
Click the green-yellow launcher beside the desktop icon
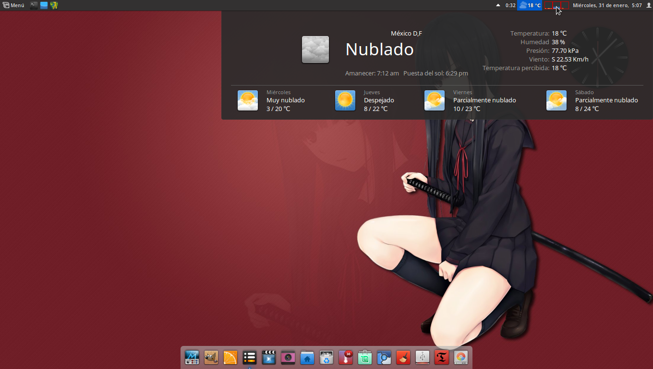tap(54, 5)
